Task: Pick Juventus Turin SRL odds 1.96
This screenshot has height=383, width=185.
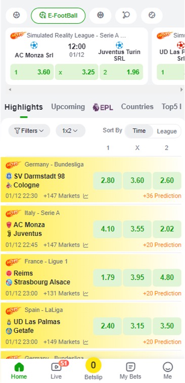Action: click(x=121, y=72)
